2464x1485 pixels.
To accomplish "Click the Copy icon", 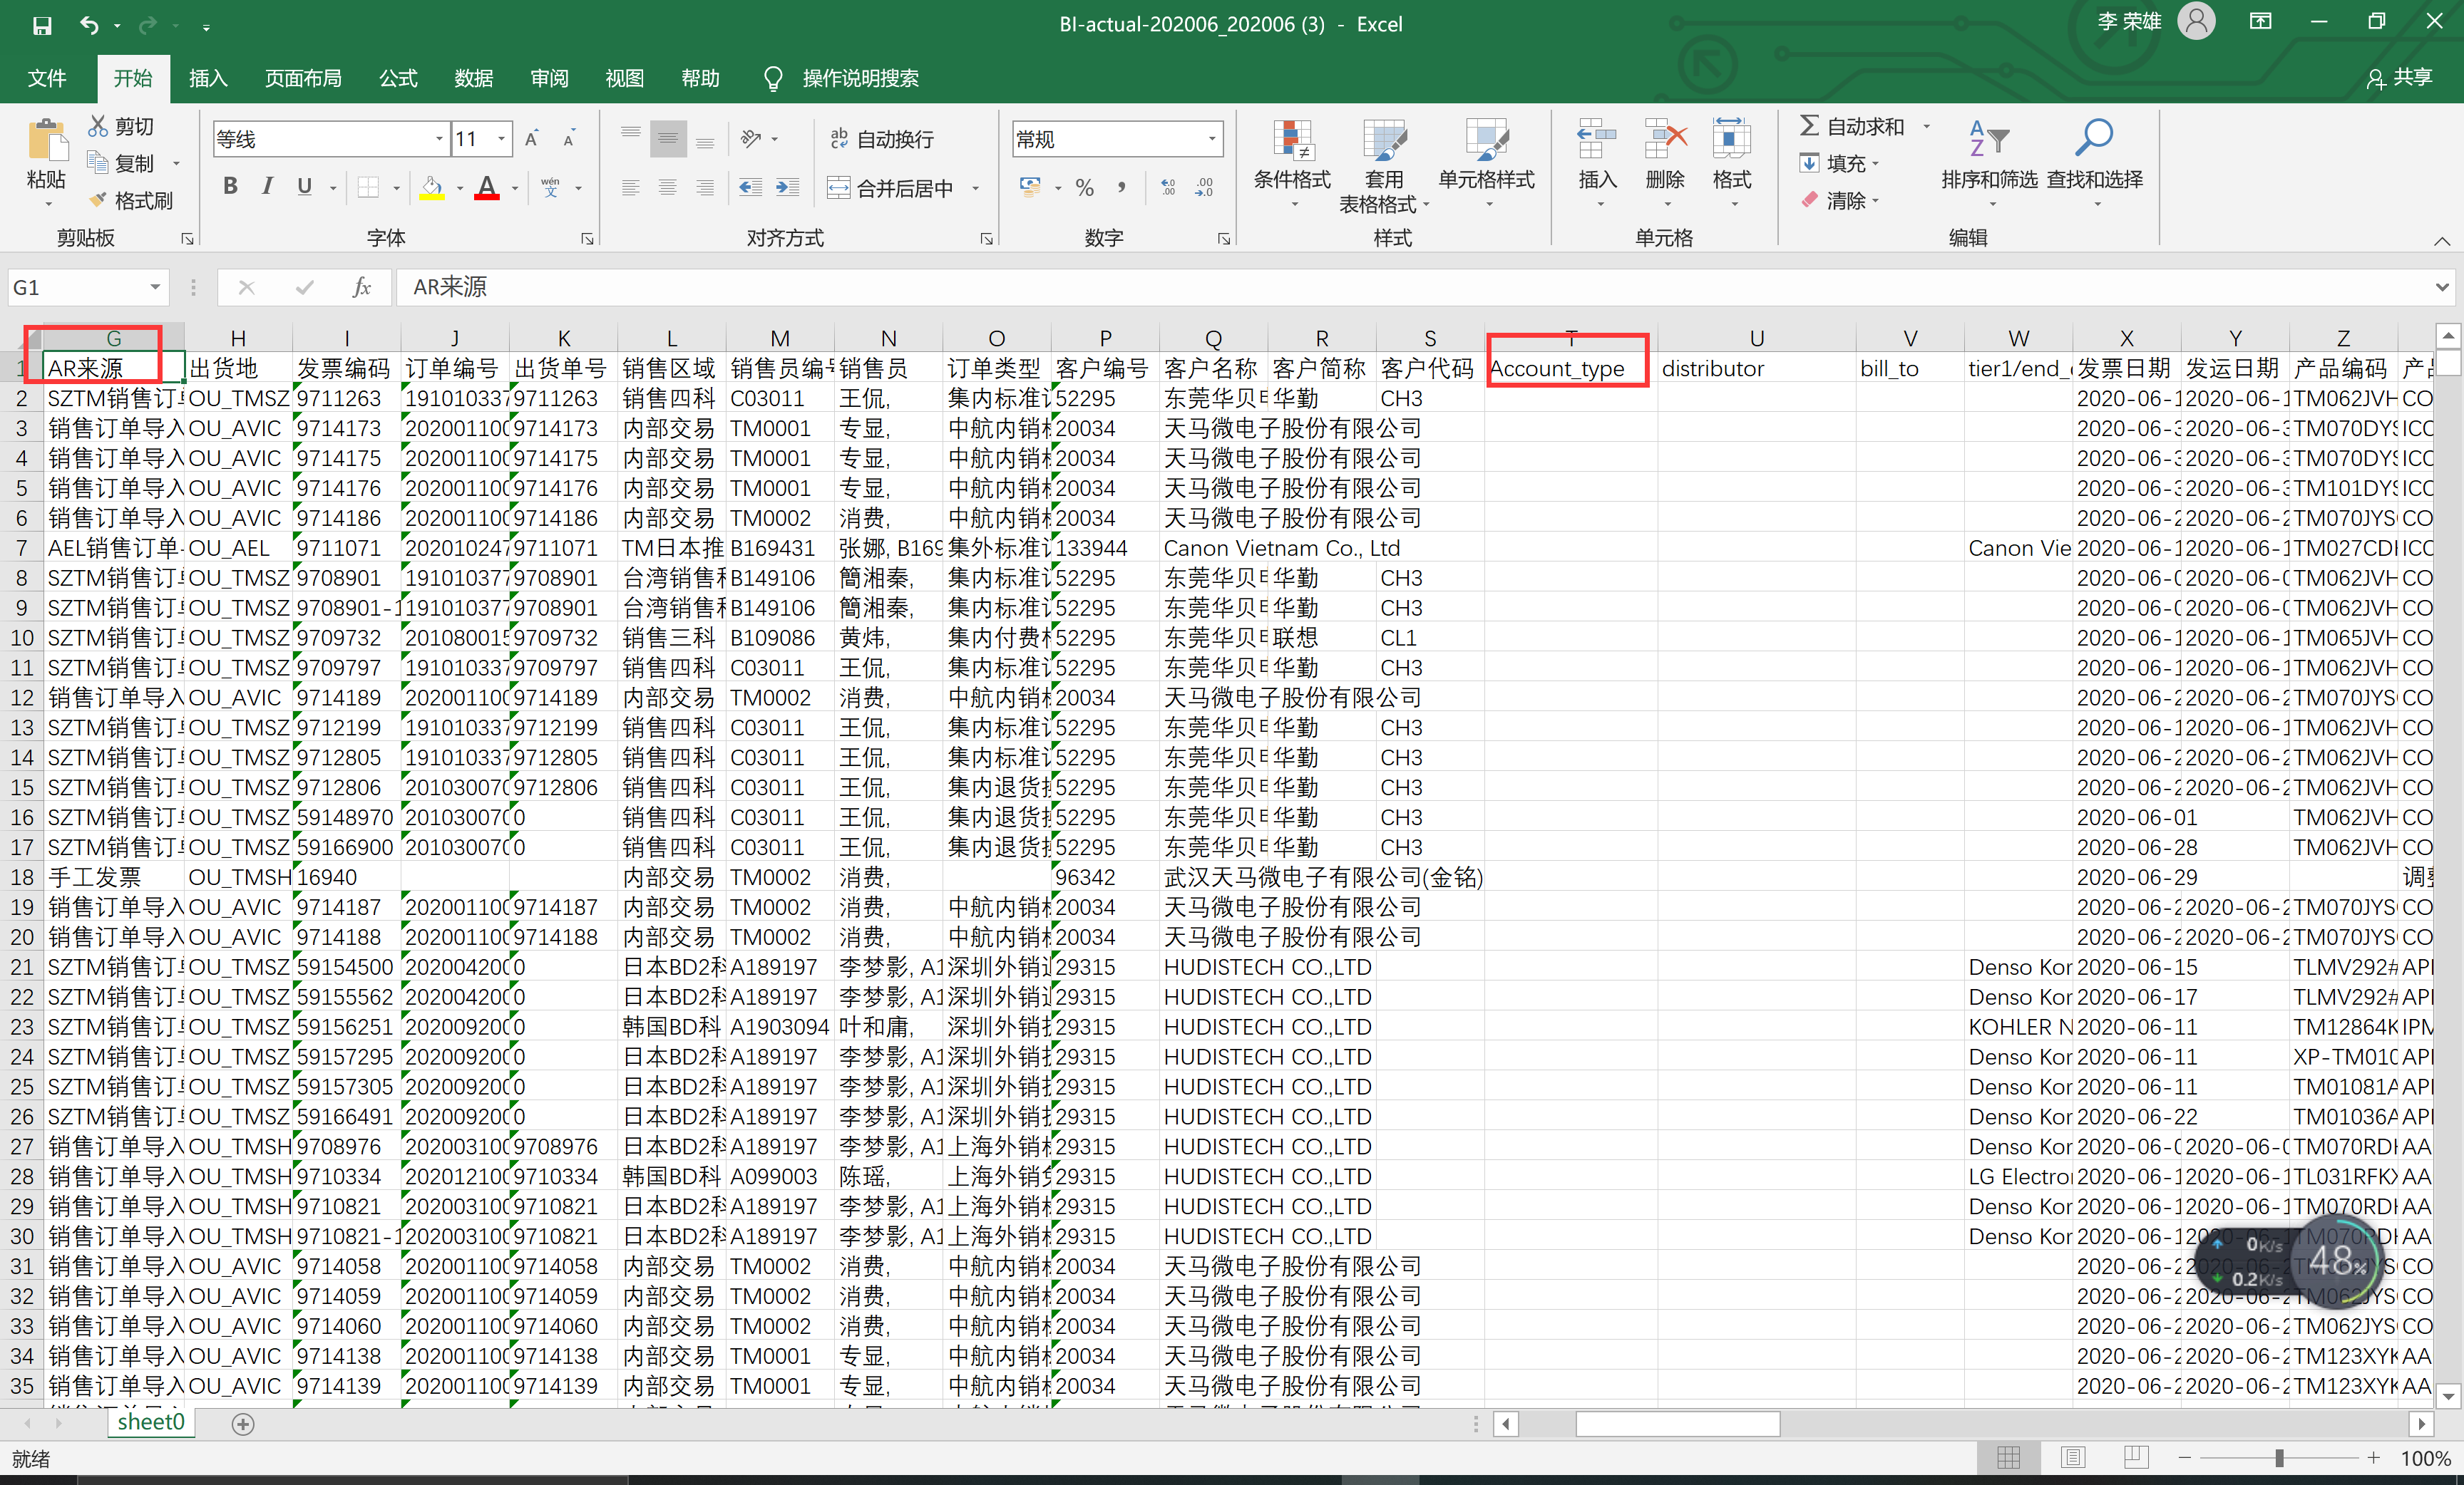I will [98, 163].
